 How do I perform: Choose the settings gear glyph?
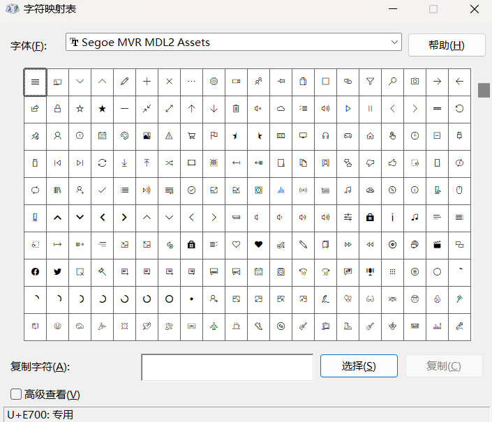coord(214,82)
